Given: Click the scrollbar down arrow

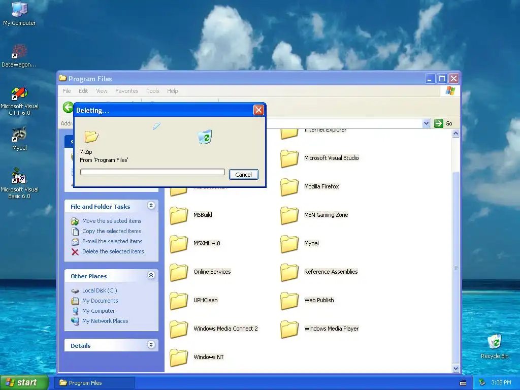Looking at the screenshot, I should (456, 368).
